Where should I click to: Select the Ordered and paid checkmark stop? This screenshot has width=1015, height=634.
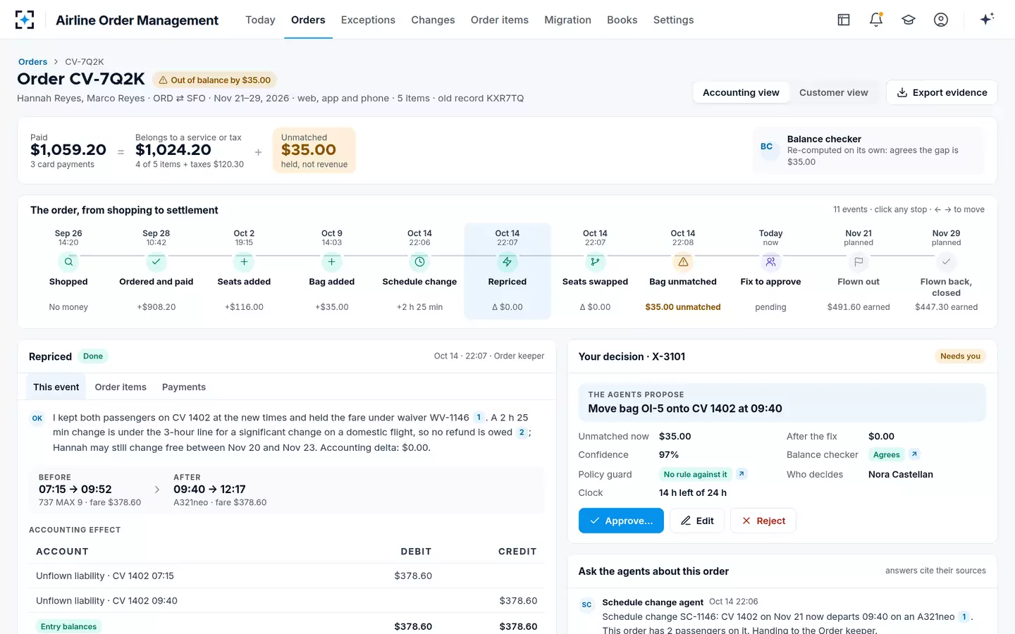pyautogui.click(x=156, y=262)
